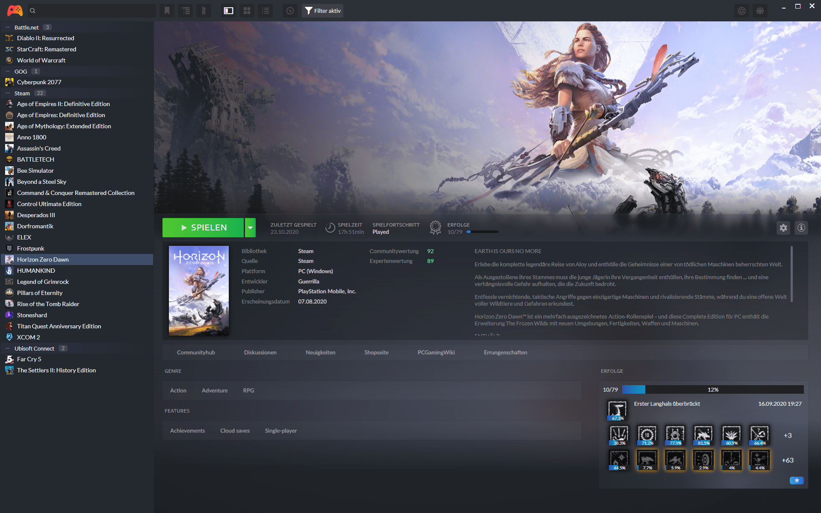Select the locked achievement showing 5.9%
The image size is (821, 513).
click(675, 460)
